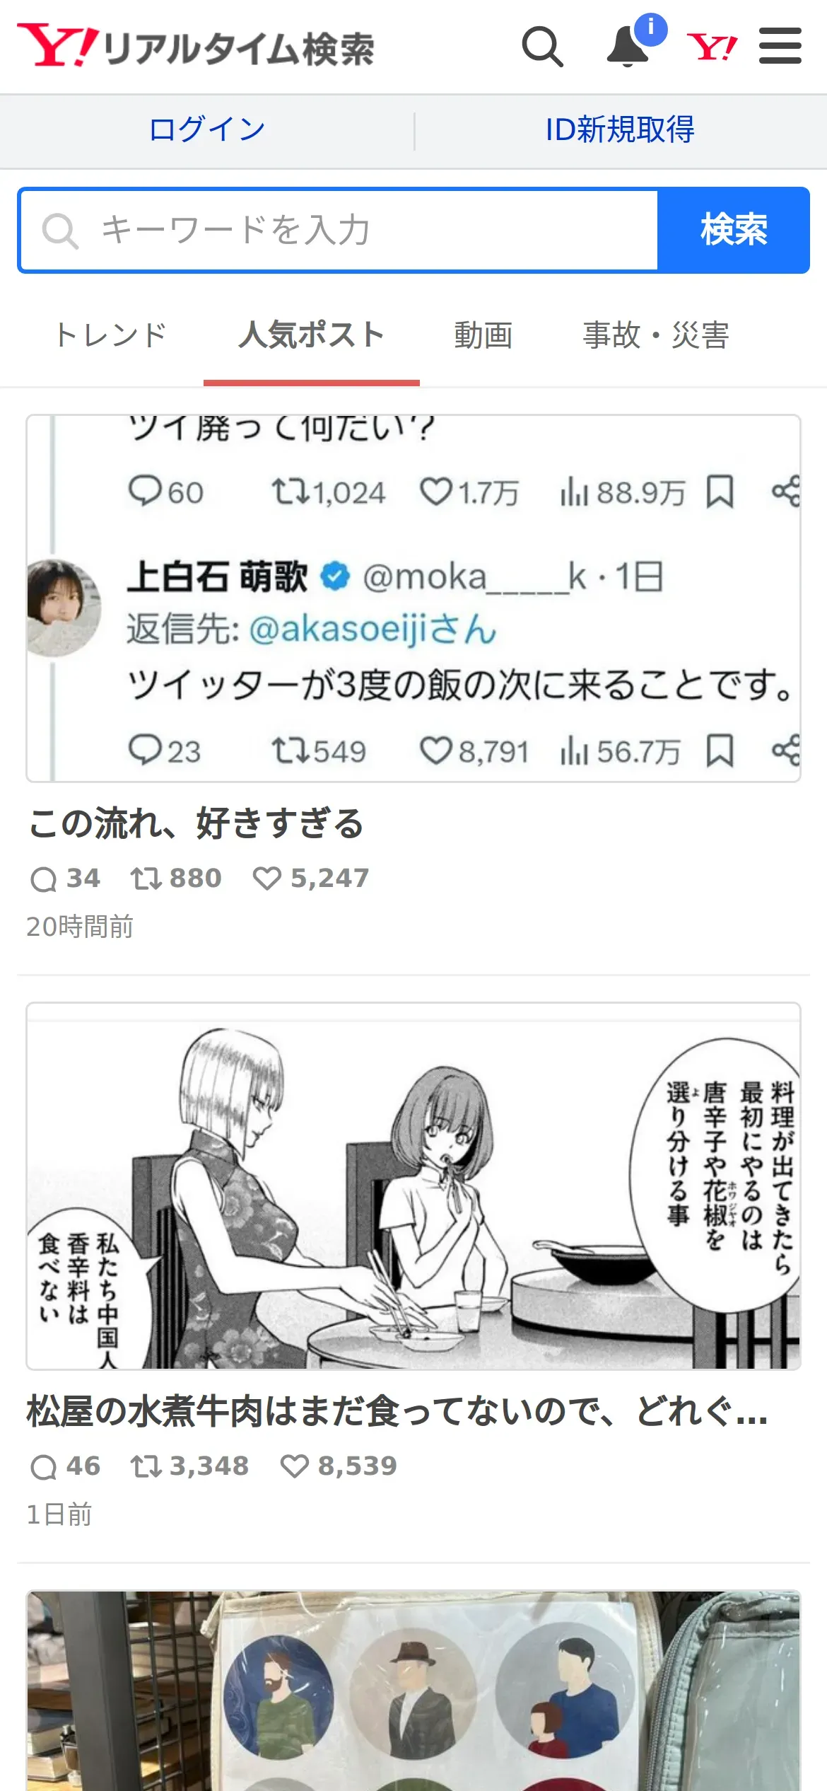Click the retweet icon showing 880
This screenshot has height=1791, width=827.
point(146,879)
